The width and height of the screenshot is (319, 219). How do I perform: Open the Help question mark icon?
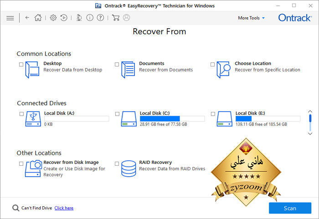coord(100,18)
